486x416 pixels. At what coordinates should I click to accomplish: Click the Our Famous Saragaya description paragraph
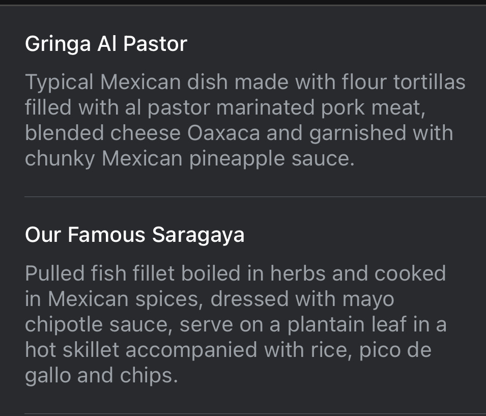tap(236, 324)
